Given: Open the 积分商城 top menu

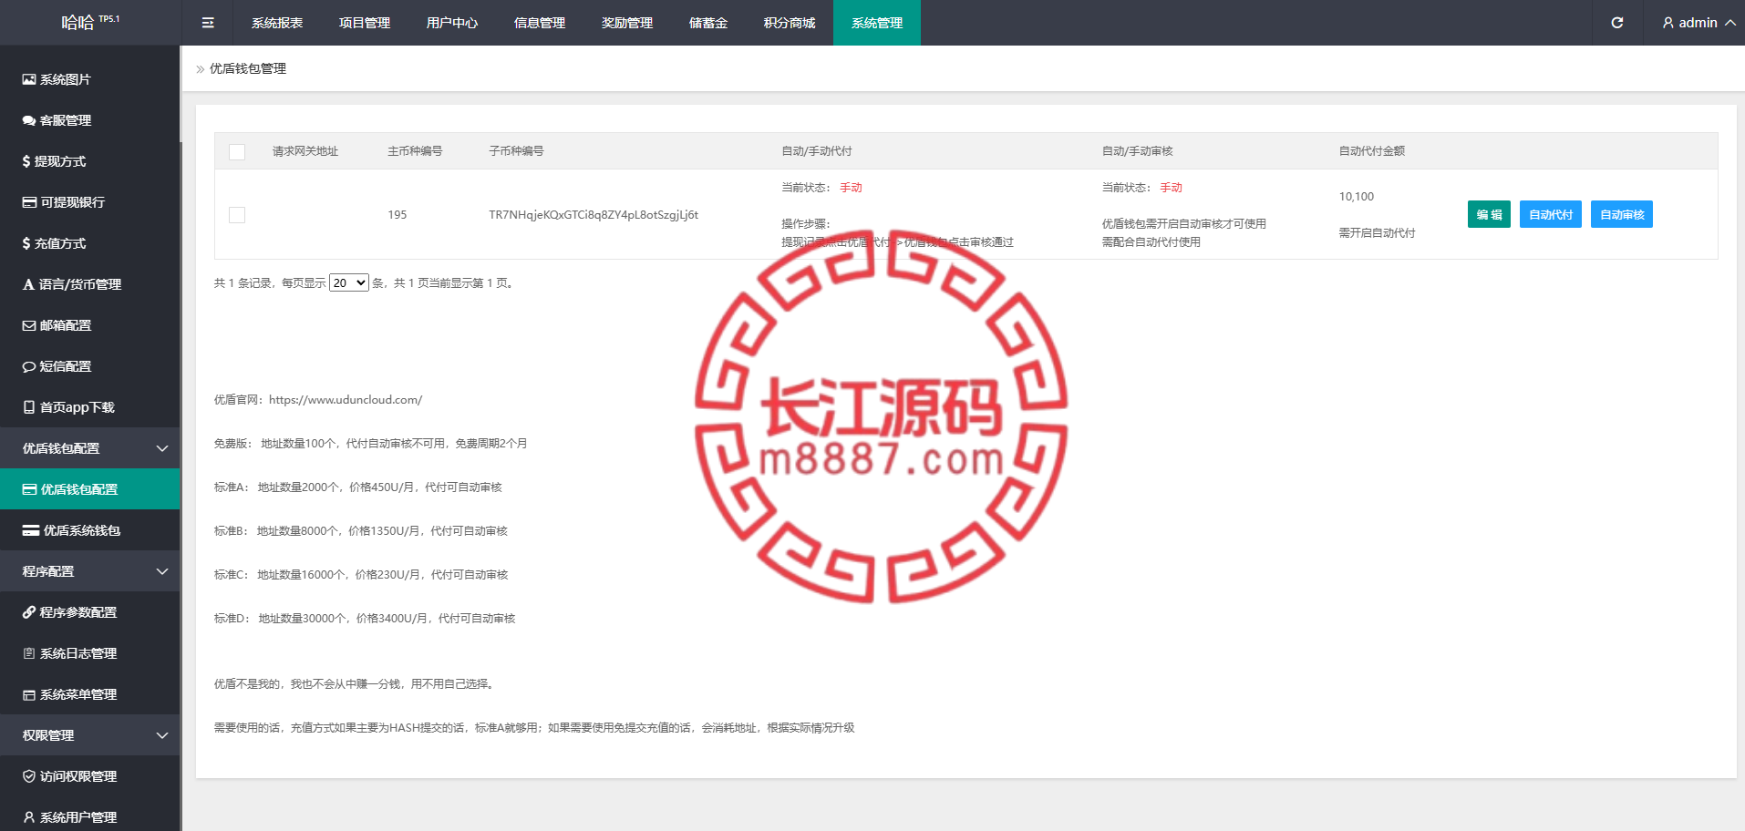Looking at the screenshot, I should point(790,23).
